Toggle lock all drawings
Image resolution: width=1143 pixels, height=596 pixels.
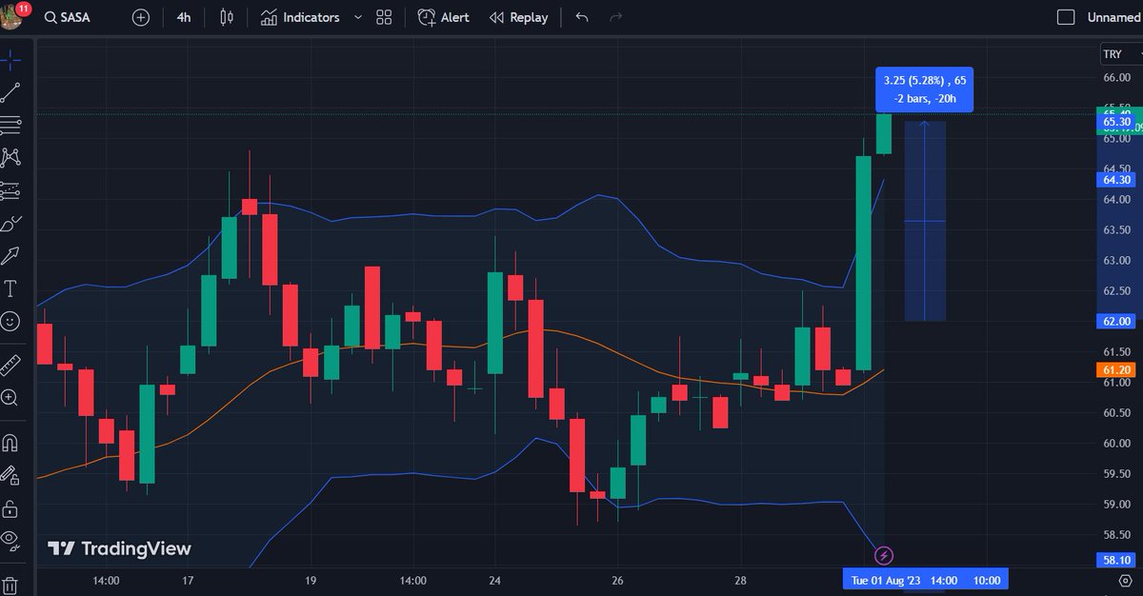(10, 507)
